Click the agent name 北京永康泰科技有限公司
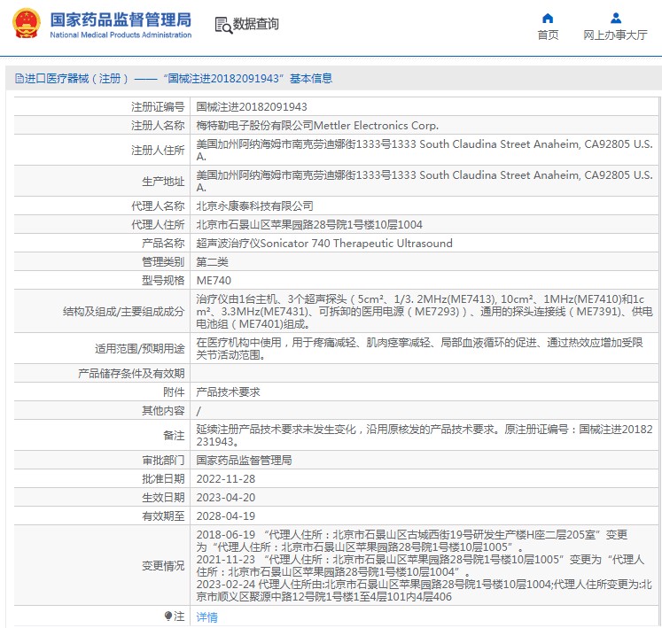Screen dimensions: 662x628 (x=254, y=206)
